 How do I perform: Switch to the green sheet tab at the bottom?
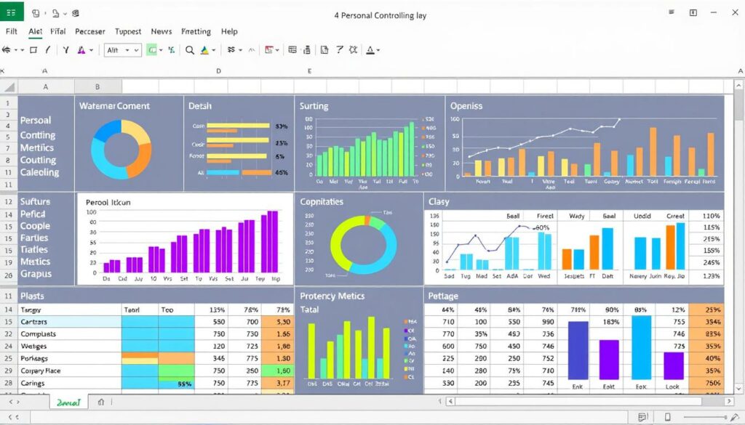68,401
